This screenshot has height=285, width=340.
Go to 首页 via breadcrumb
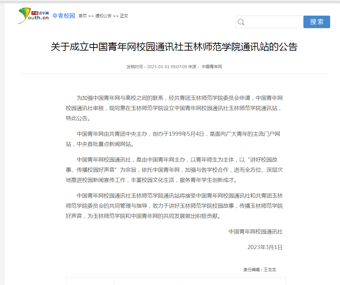[83, 16]
